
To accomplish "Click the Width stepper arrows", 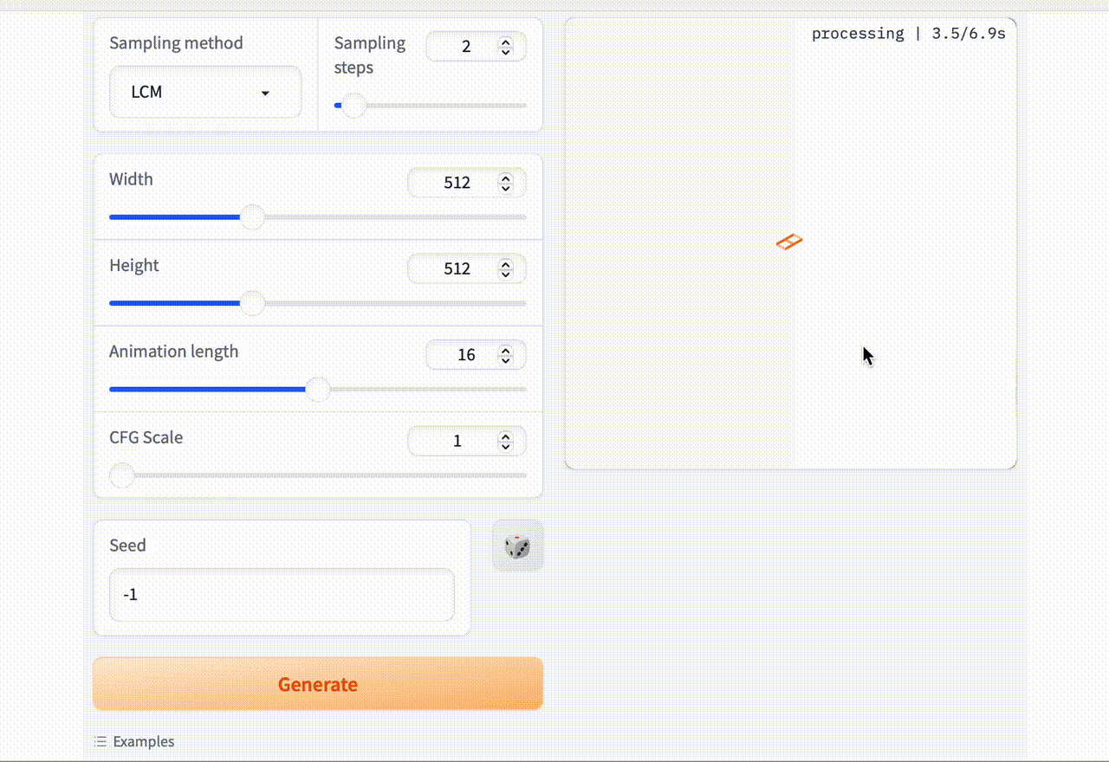I will coord(506,184).
